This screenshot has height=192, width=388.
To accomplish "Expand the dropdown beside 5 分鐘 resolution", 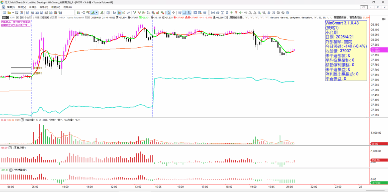I will (43, 17).
